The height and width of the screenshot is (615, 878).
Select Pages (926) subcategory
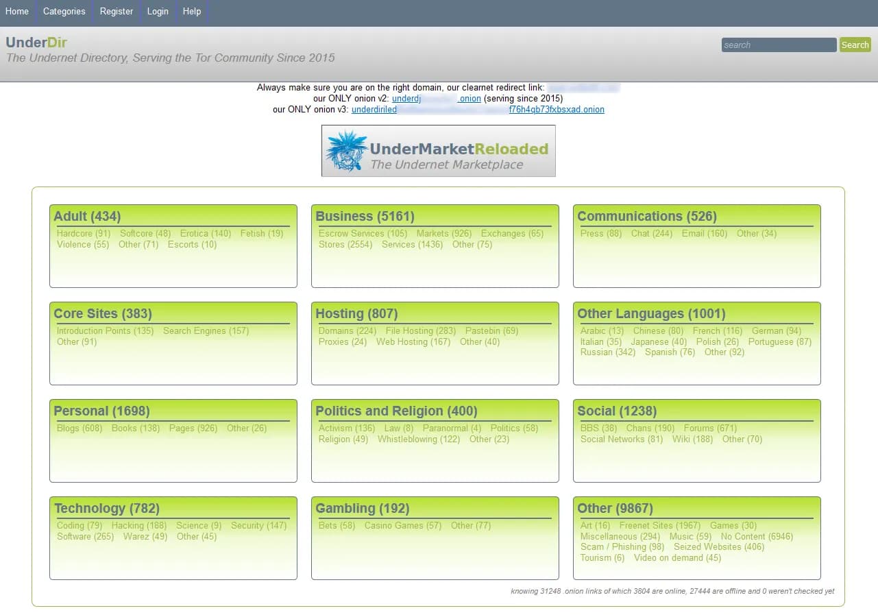[193, 429]
